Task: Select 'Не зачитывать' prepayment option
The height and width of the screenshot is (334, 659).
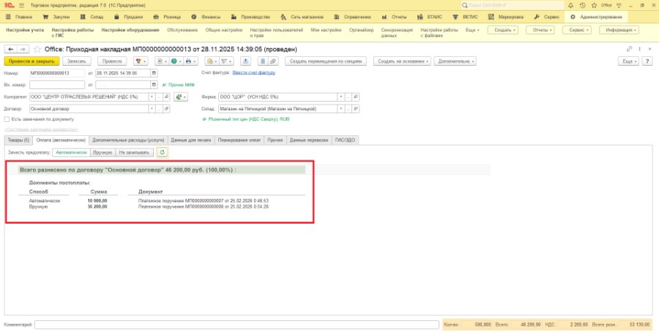Action: 134,152
